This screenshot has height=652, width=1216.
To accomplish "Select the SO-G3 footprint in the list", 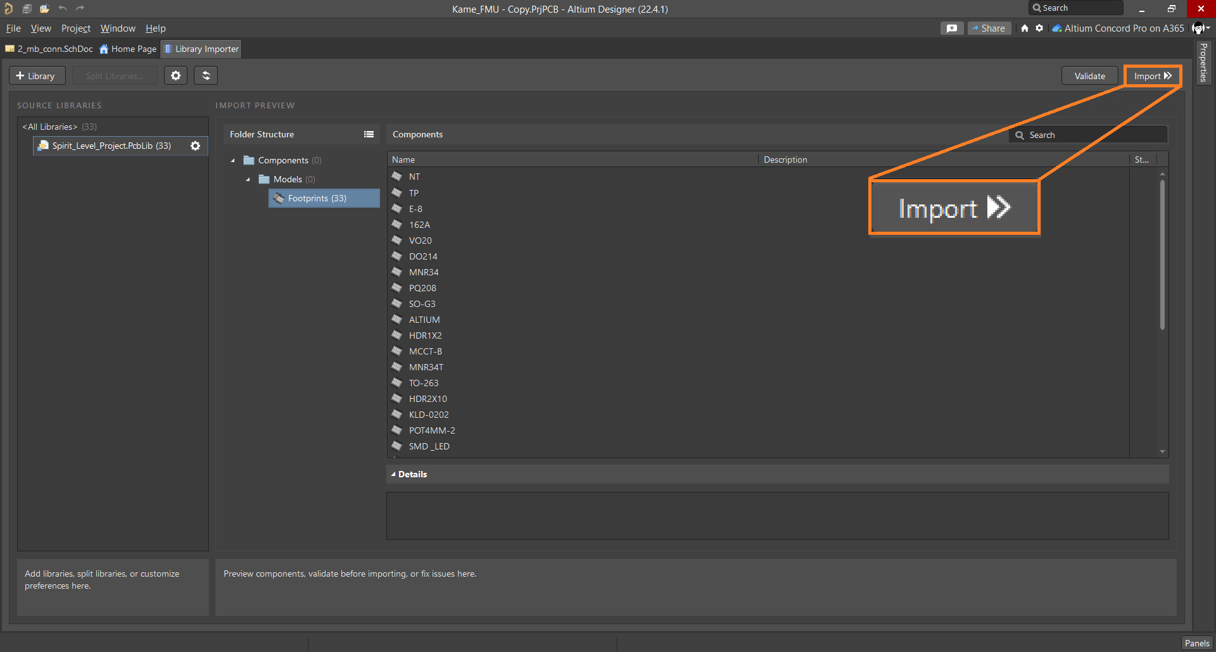I will 422,303.
